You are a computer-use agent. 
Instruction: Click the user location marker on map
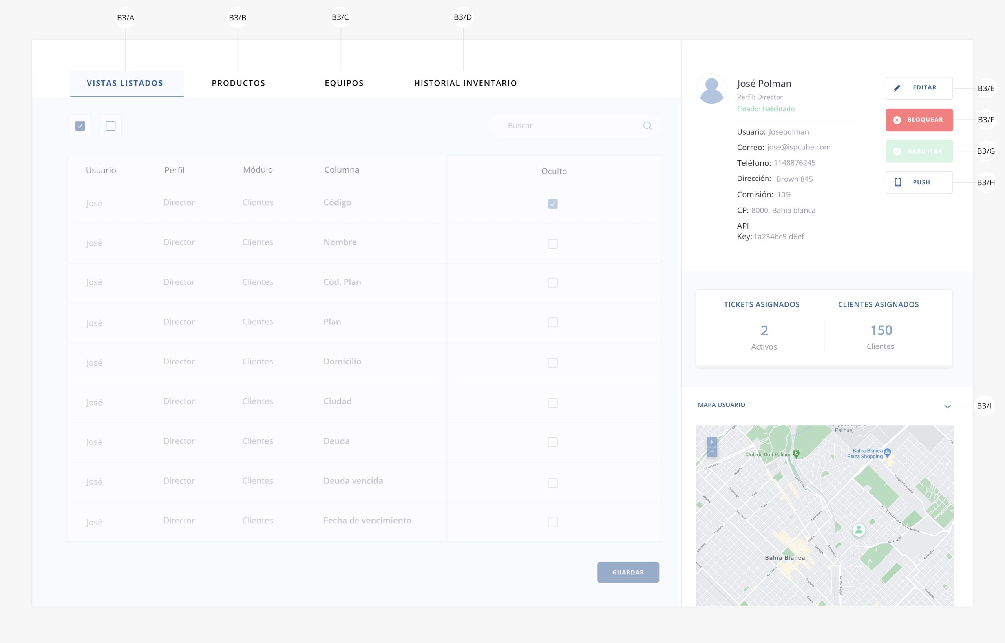859,530
